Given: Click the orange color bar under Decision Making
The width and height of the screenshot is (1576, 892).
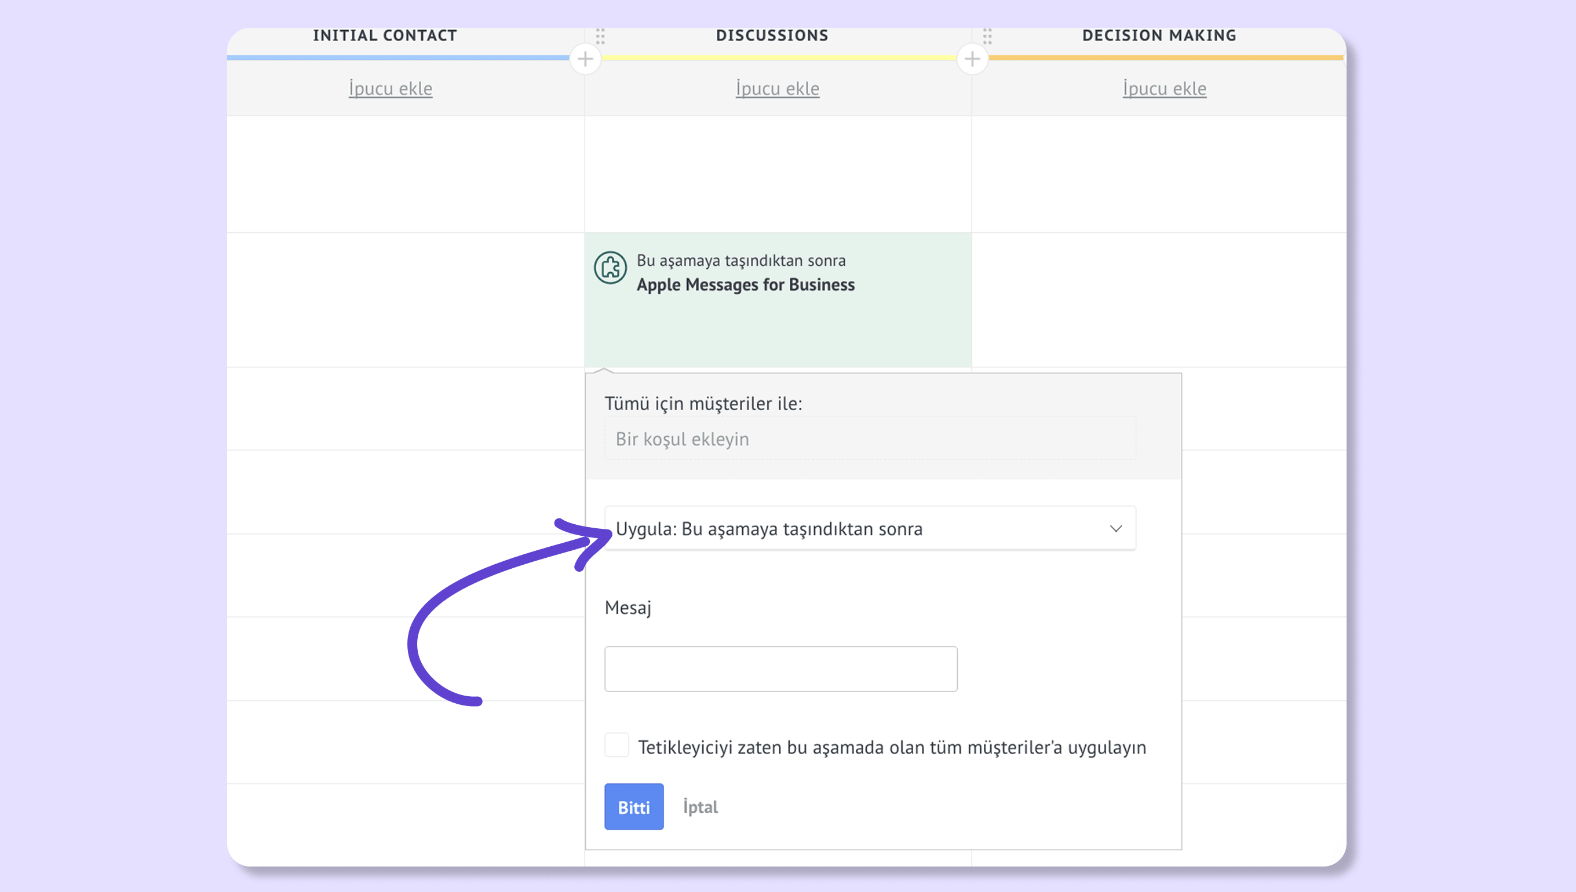Looking at the screenshot, I should (x=1164, y=57).
